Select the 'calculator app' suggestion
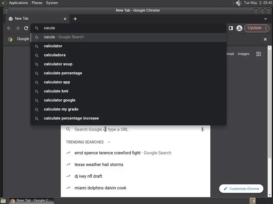The width and height of the screenshot is (273, 204). tap(129, 82)
